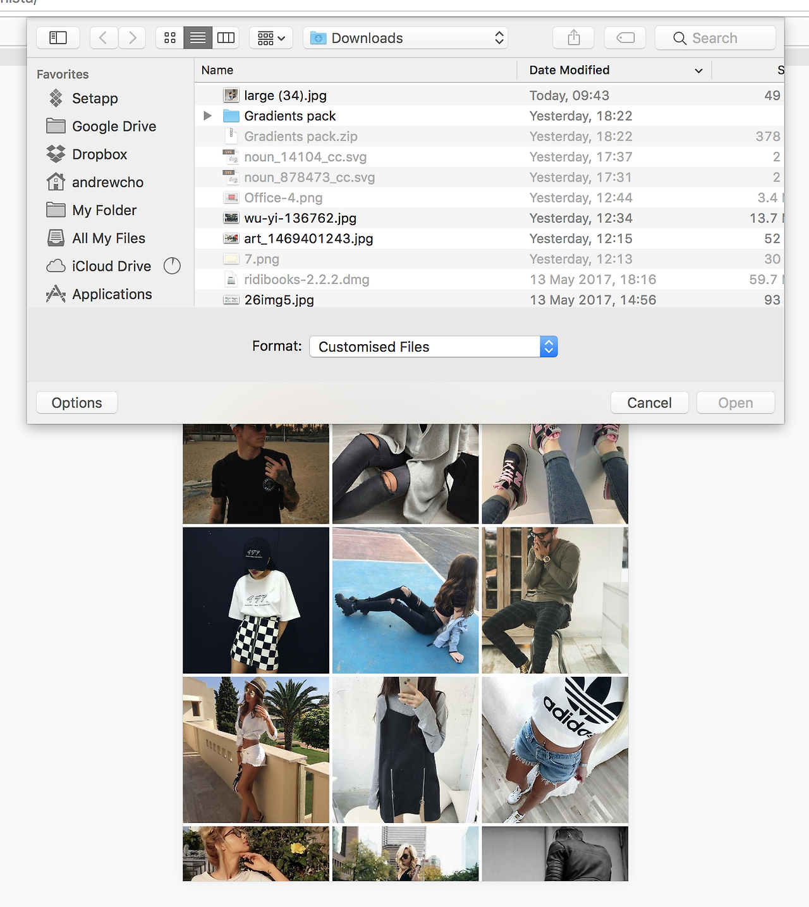
Task: Open woman with sunglasses and flowers photo
Action: tap(256, 853)
